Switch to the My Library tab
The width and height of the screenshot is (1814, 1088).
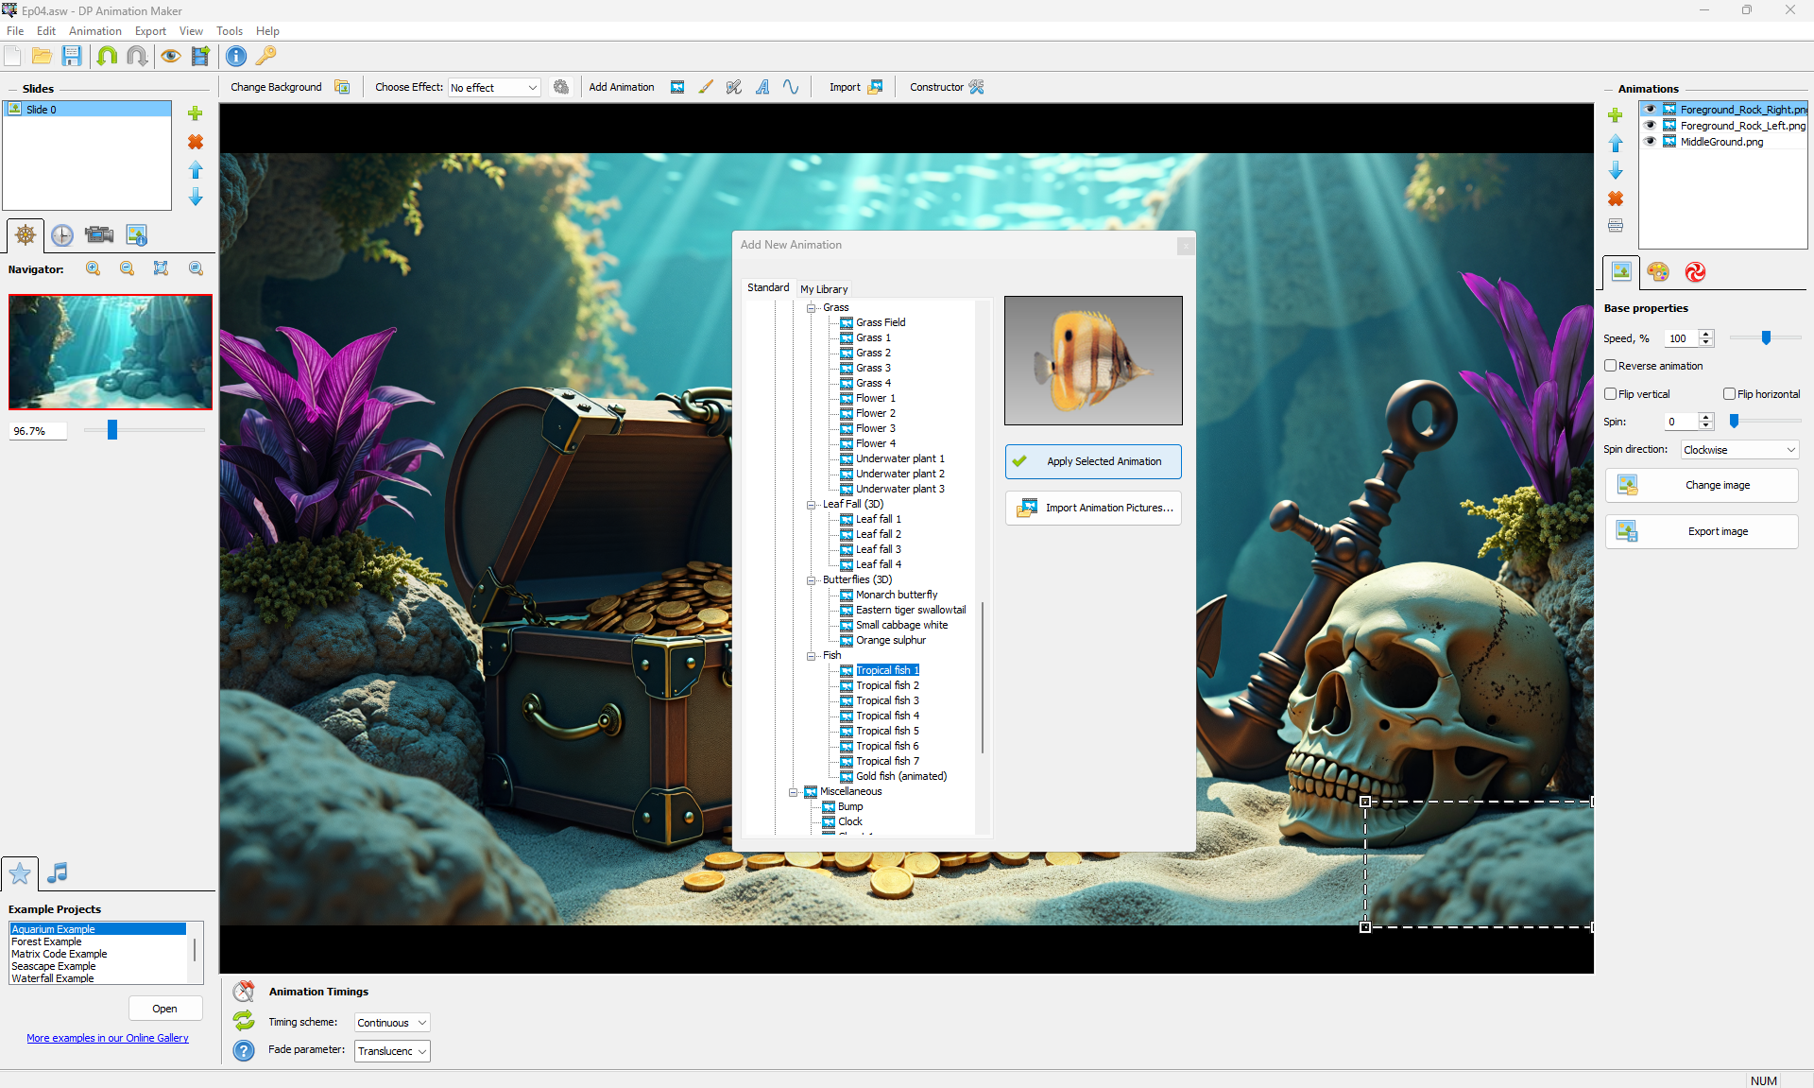click(824, 289)
